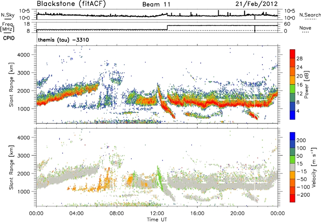Viewport: 321px width, 222px height.
Task: Click the '04:00' time axis tick label
Action: point(76,214)
